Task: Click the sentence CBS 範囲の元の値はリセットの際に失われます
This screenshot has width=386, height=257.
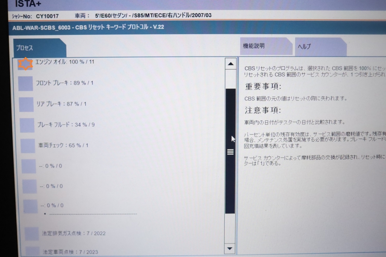Action: (296, 99)
